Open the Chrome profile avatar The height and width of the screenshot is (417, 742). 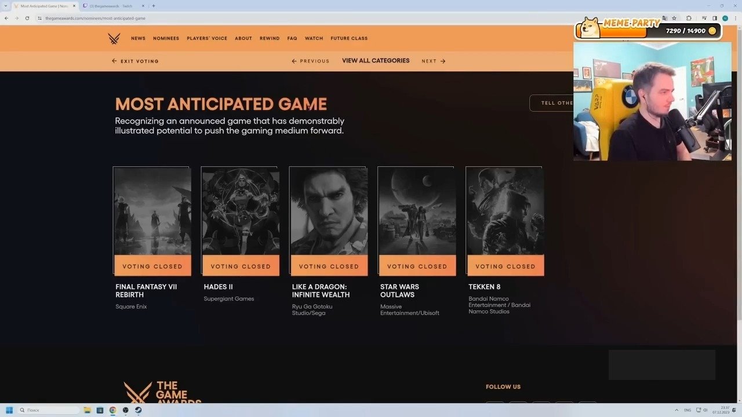pos(725,18)
